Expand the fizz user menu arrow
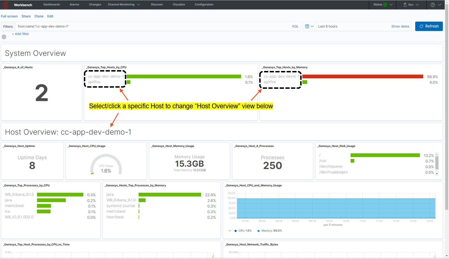This screenshot has height=259, width=449. 417,5
